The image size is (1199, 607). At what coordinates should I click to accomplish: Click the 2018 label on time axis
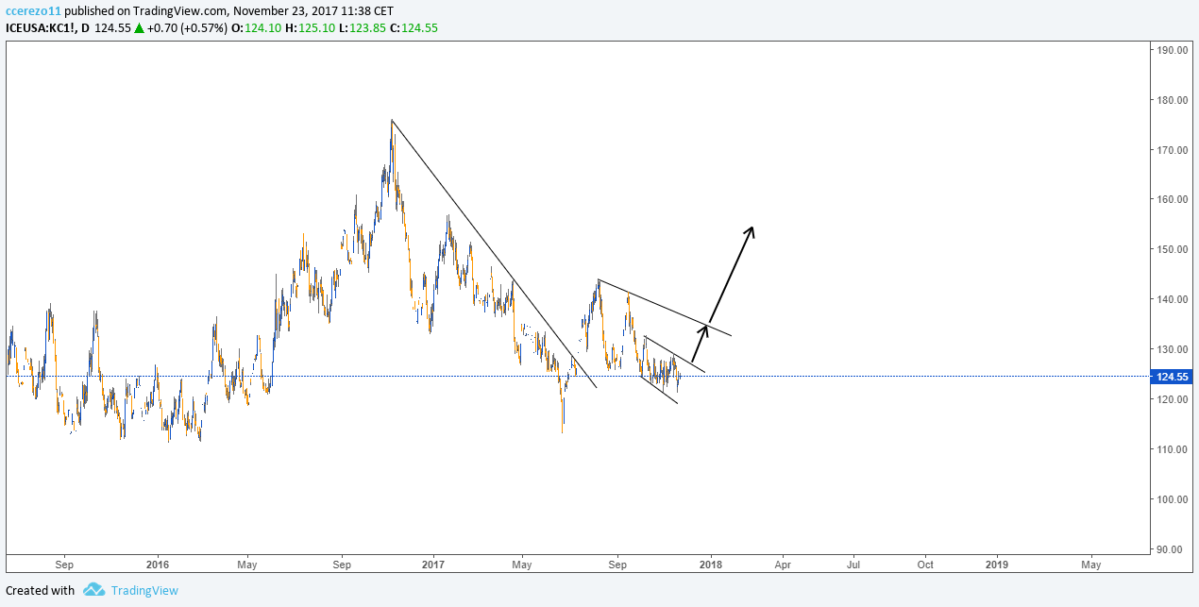[711, 565]
